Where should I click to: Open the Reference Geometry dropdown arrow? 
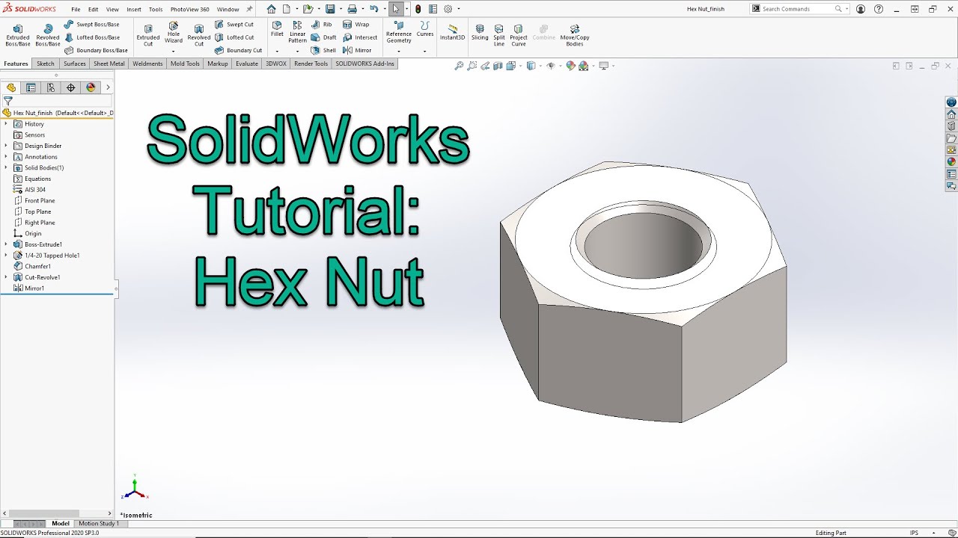(399, 51)
